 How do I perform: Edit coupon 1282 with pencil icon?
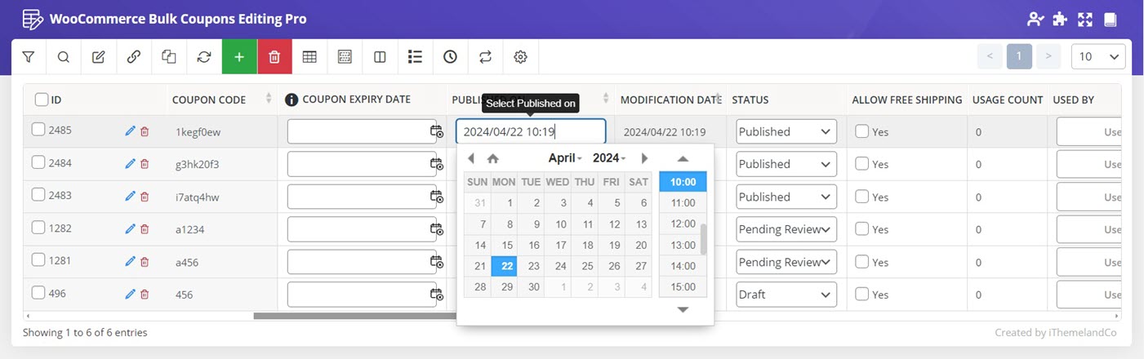130,229
